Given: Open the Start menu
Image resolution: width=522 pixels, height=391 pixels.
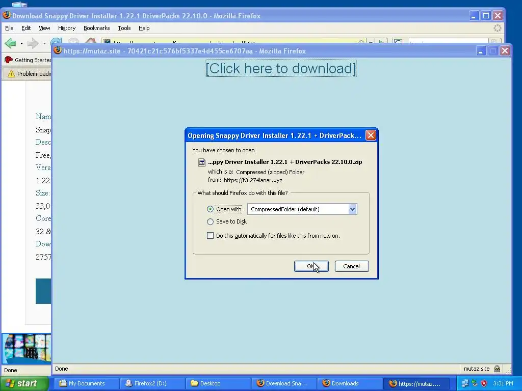Looking at the screenshot, I should [24, 383].
